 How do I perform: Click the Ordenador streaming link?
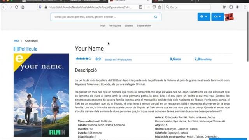click(211, 136)
